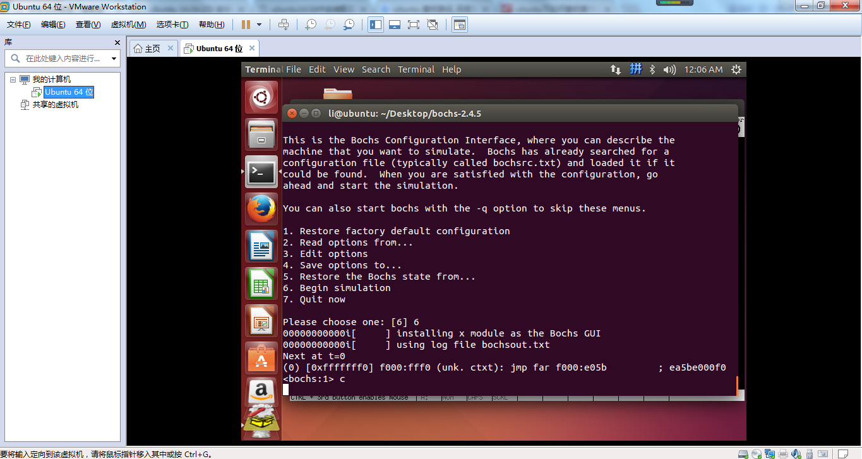Open the snapshot manager toolbar icon
Image resolution: width=862 pixels, height=459 pixels.
tap(349, 25)
